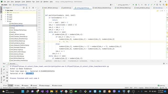Restore layout icon in Run panel

(x=4, y=77)
